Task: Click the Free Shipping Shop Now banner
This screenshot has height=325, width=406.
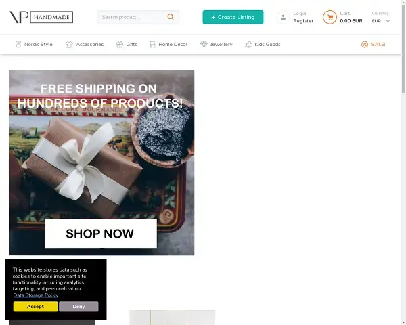Action: coord(101,162)
